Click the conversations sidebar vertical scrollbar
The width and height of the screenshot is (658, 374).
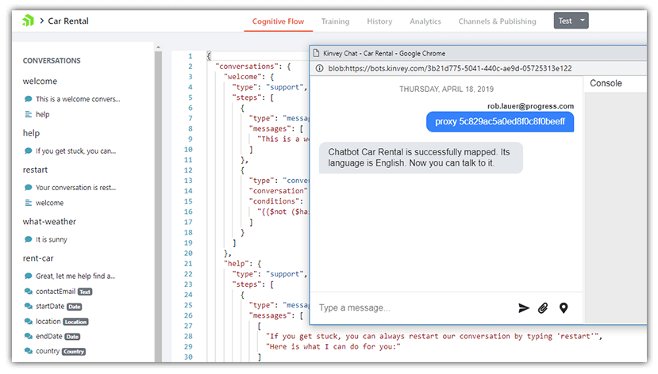(x=157, y=198)
